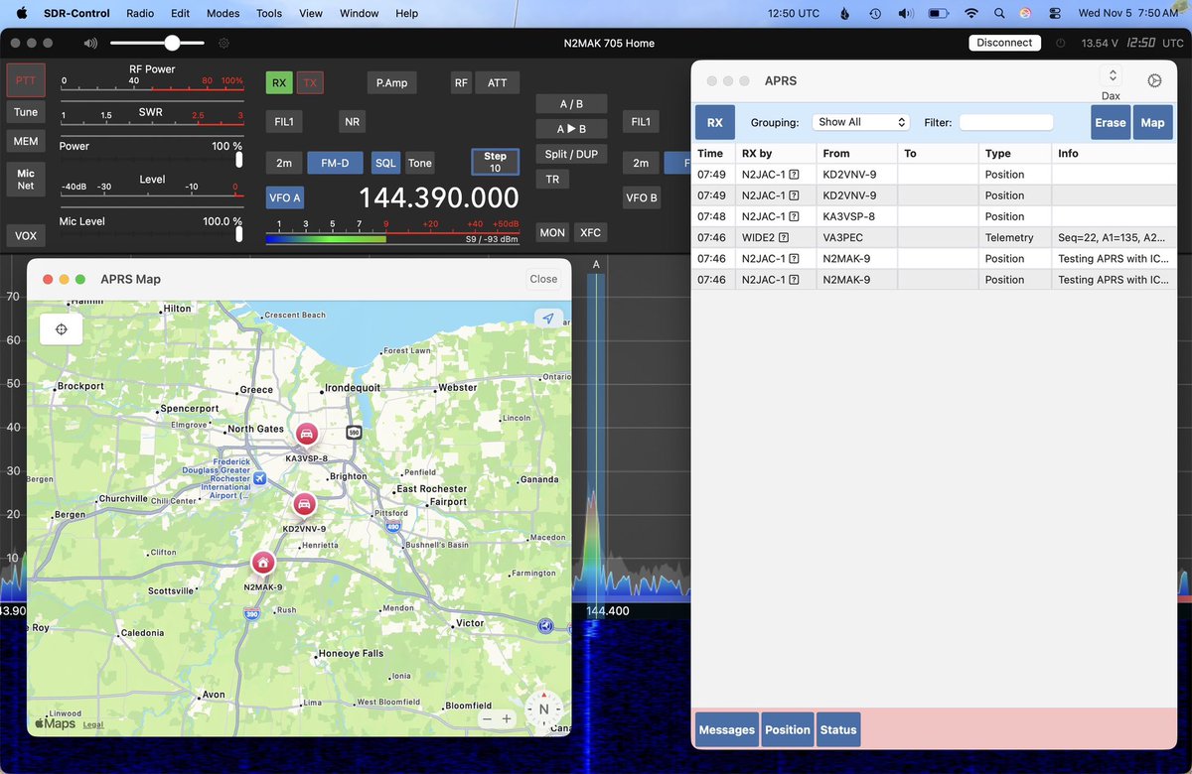Click the Legal link on the map

pos(93,724)
